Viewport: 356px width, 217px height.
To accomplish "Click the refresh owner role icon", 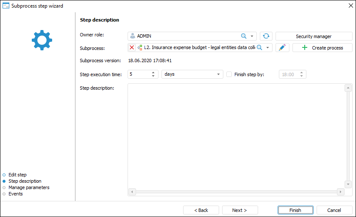I will coord(266,36).
